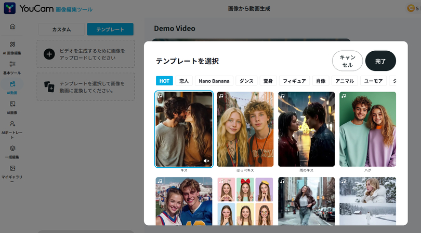Choose the キス template thumbnail

click(184, 129)
